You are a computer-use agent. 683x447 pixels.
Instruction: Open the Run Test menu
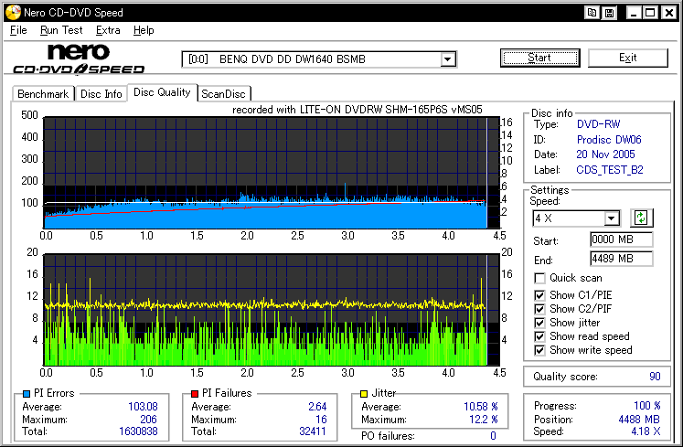point(61,30)
